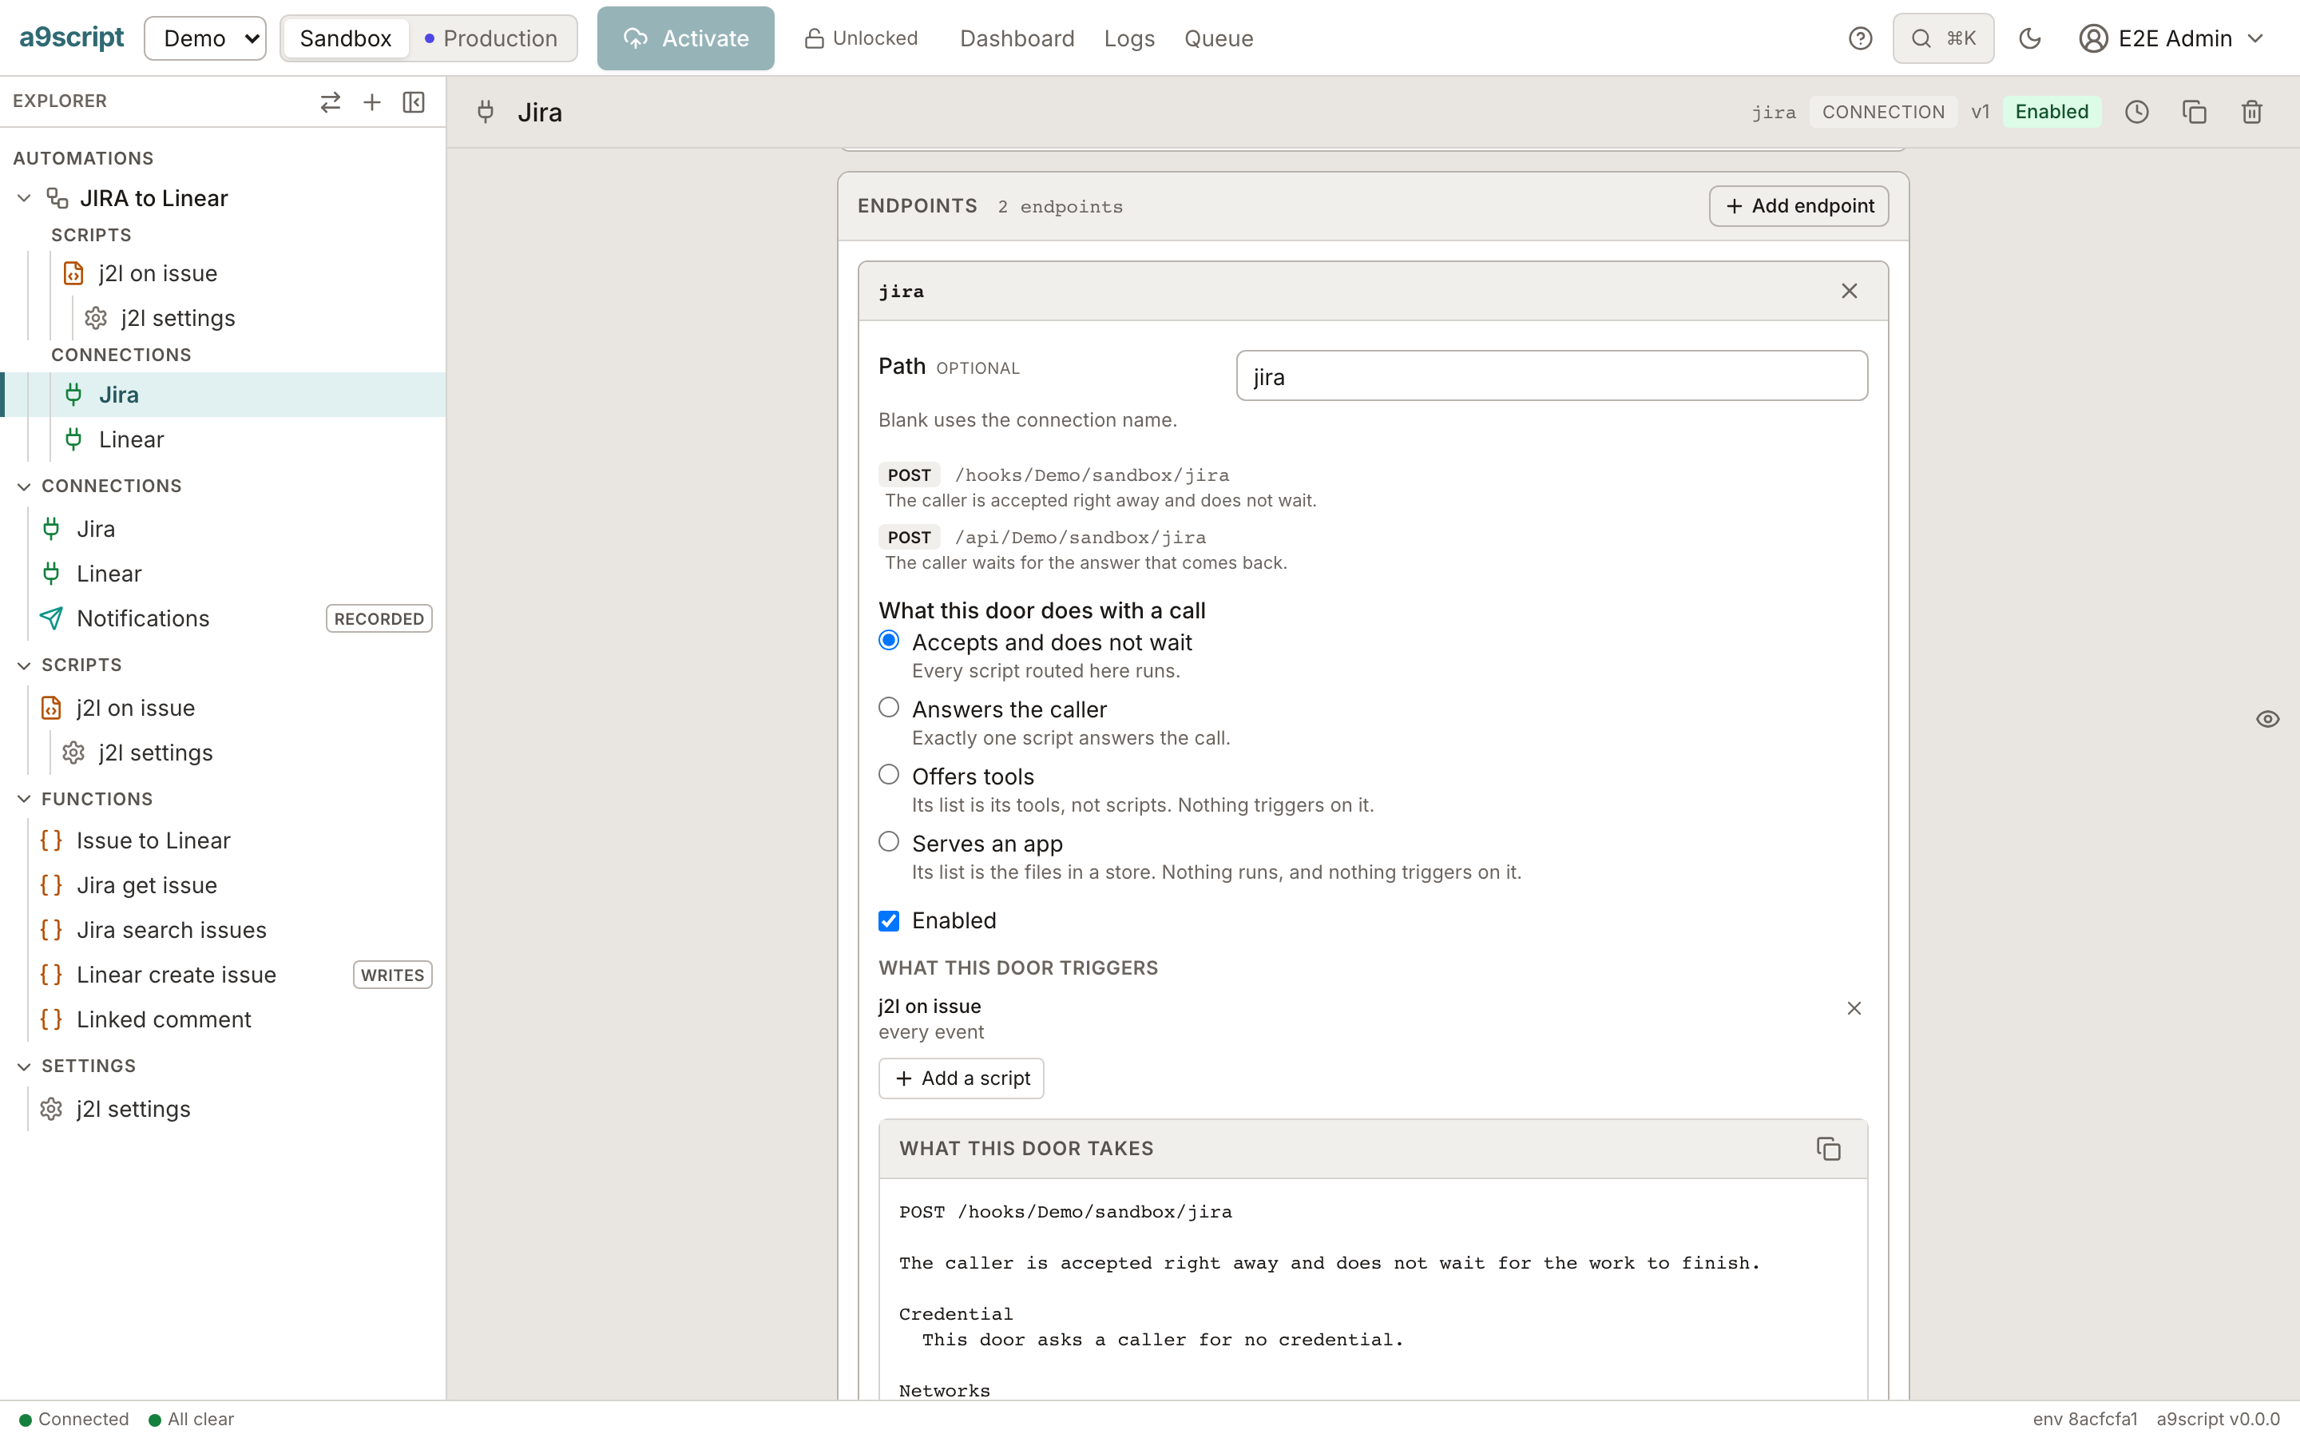Click the RECORDED badge on Notifications
The height and width of the screenshot is (1438, 2300).
(x=379, y=619)
